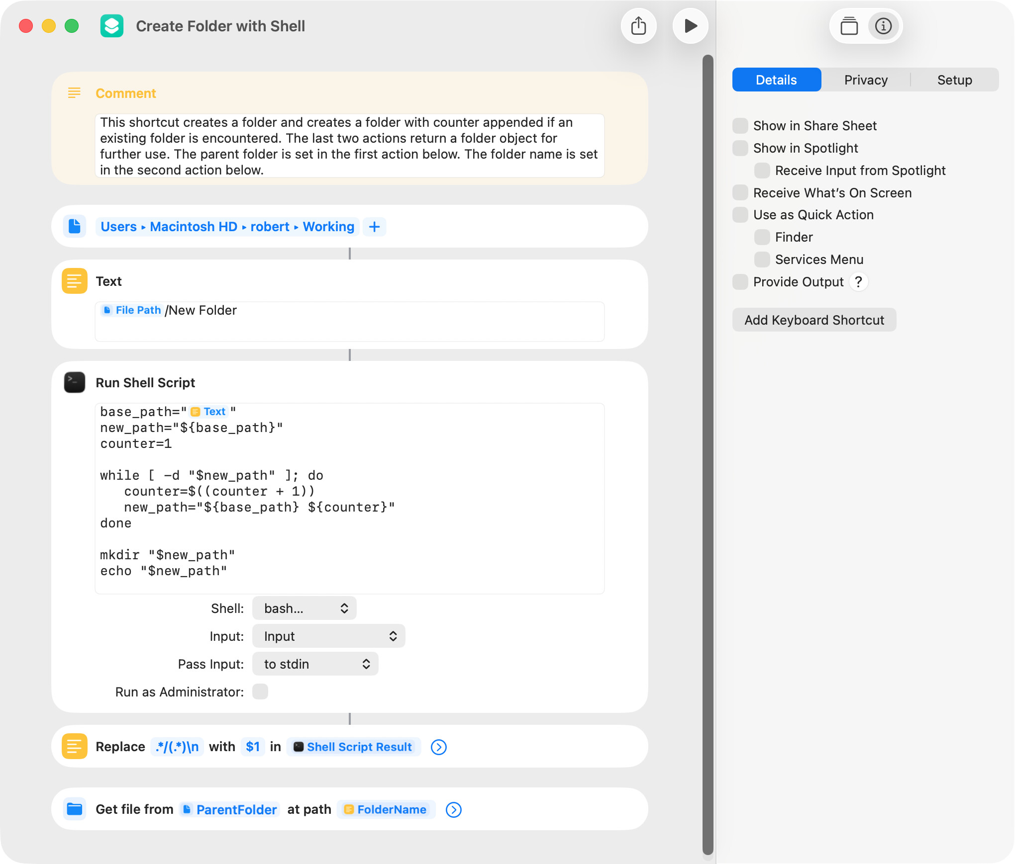Click the Share shortcut icon
The image size is (1015, 864).
point(639,26)
